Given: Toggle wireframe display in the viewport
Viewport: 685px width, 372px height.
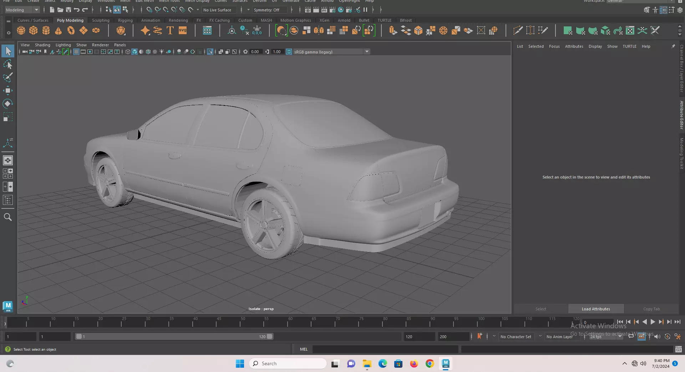Looking at the screenshot, I should point(128,52).
